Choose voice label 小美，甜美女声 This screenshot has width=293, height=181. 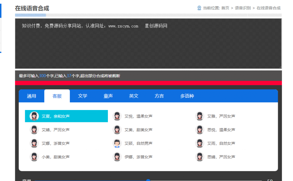[x=56, y=157]
